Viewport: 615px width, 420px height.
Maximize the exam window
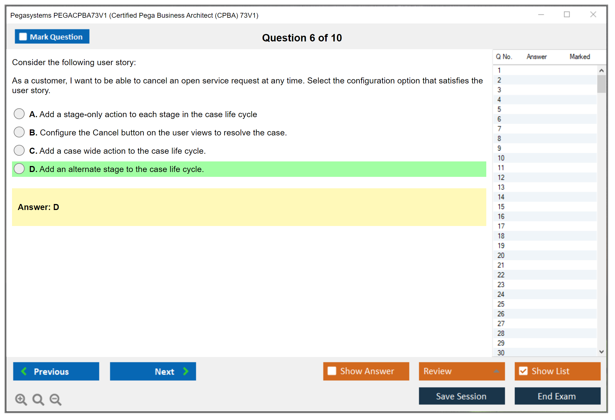pyautogui.click(x=567, y=15)
